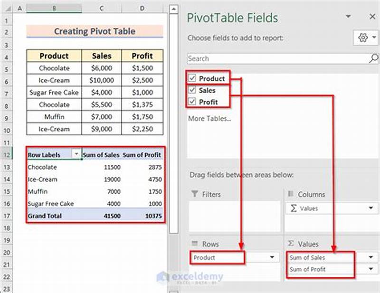Screen dimensions: 380x293
Task: Open the Sum of Sales dropdown
Action: click(372, 257)
